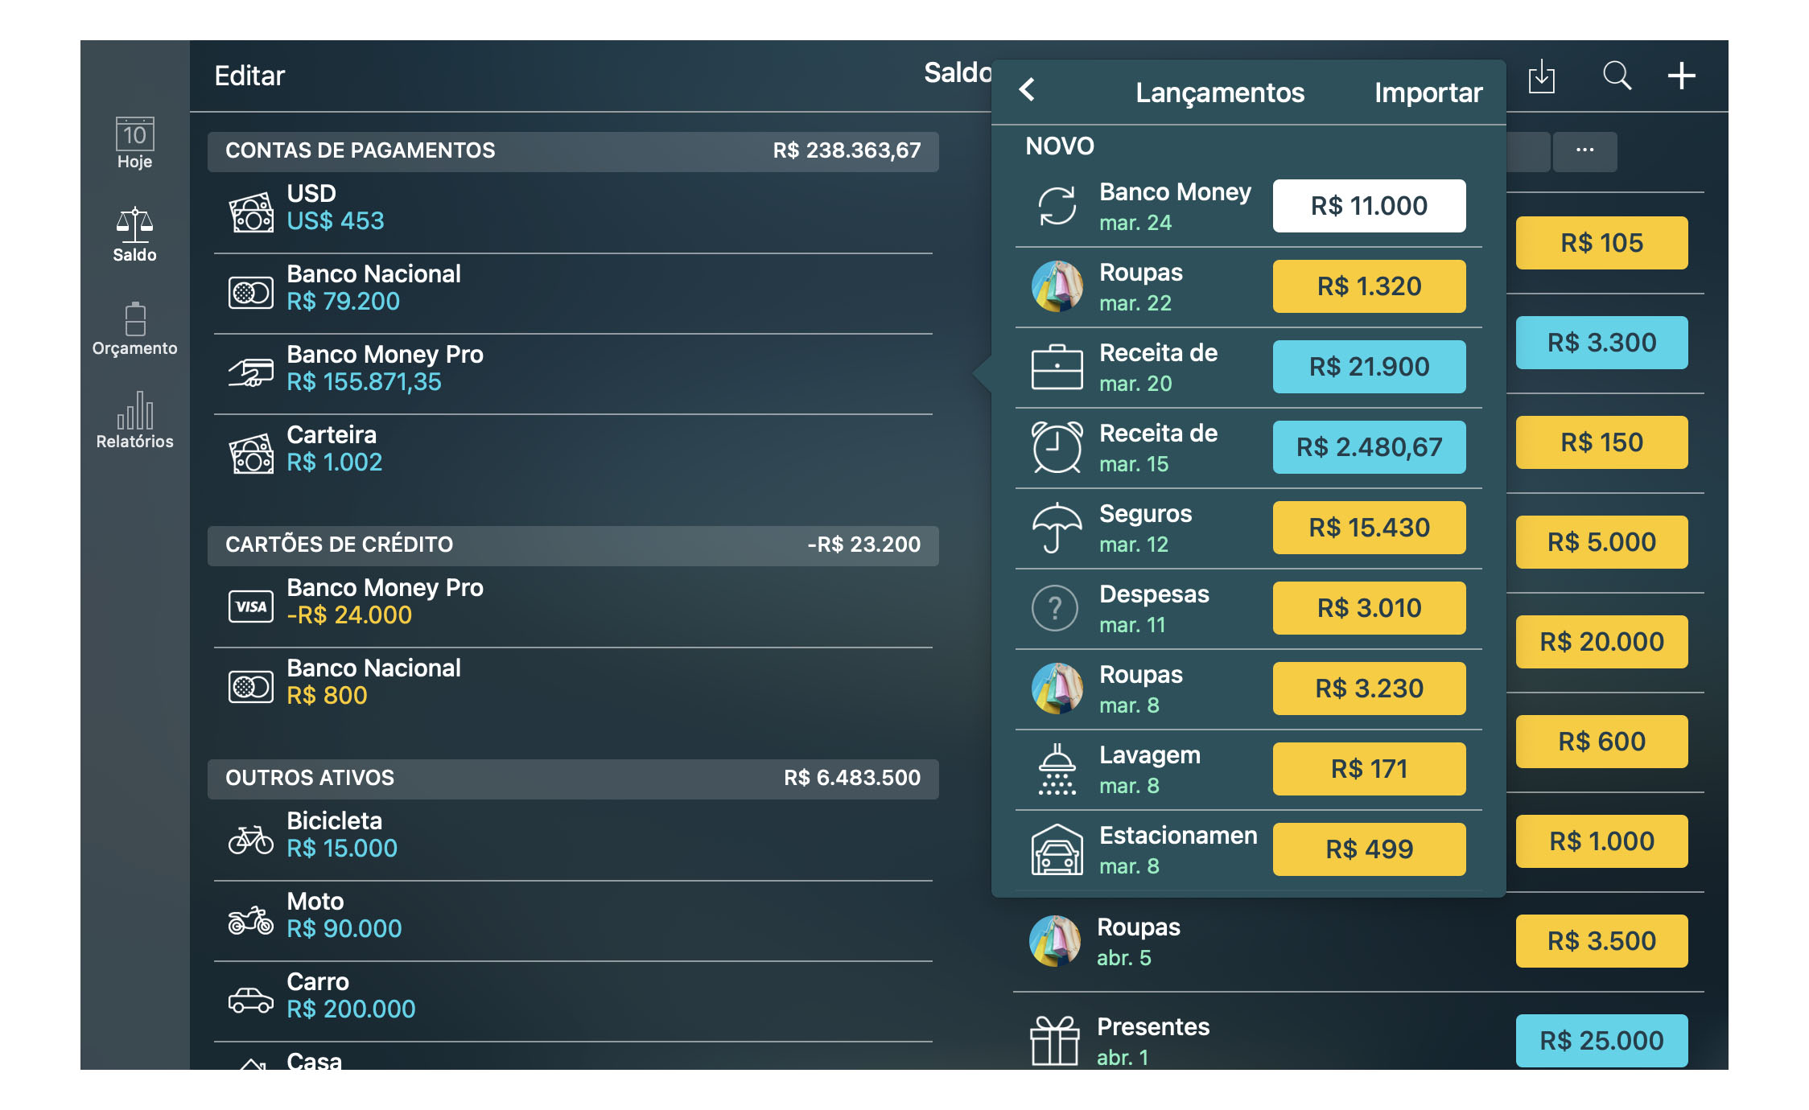
Task: Click the R$ 105 amount button
Action: tap(1601, 243)
